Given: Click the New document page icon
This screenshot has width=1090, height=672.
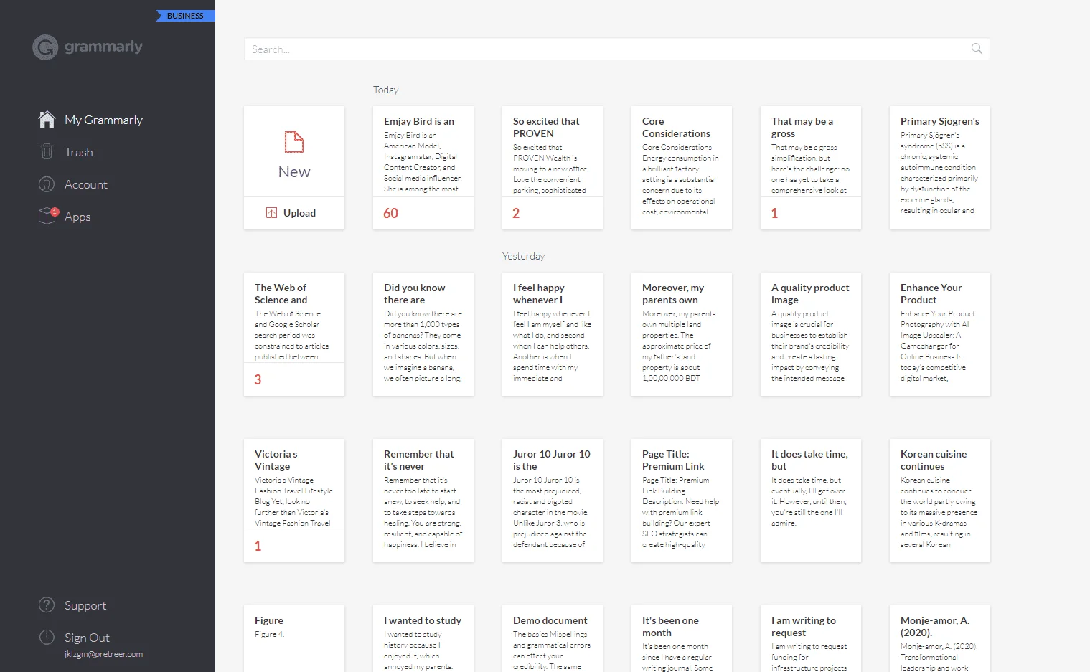Looking at the screenshot, I should point(294,142).
